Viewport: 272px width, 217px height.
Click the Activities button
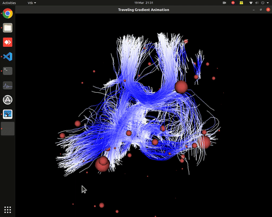pyautogui.click(x=9, y=3)
